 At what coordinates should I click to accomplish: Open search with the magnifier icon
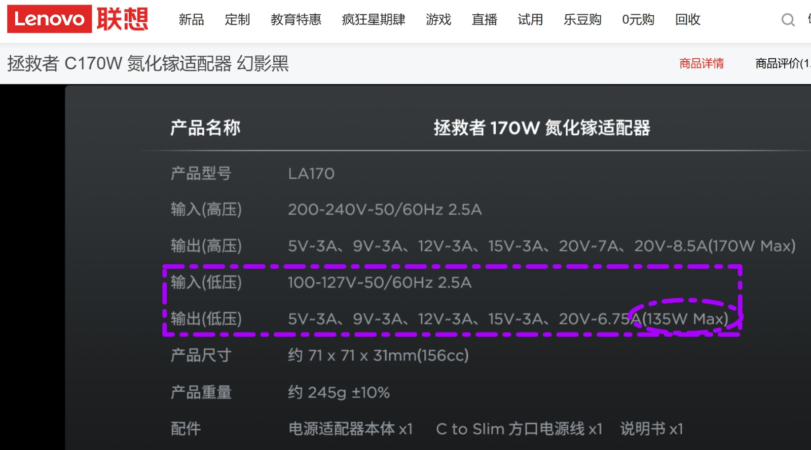click(788, 20)
